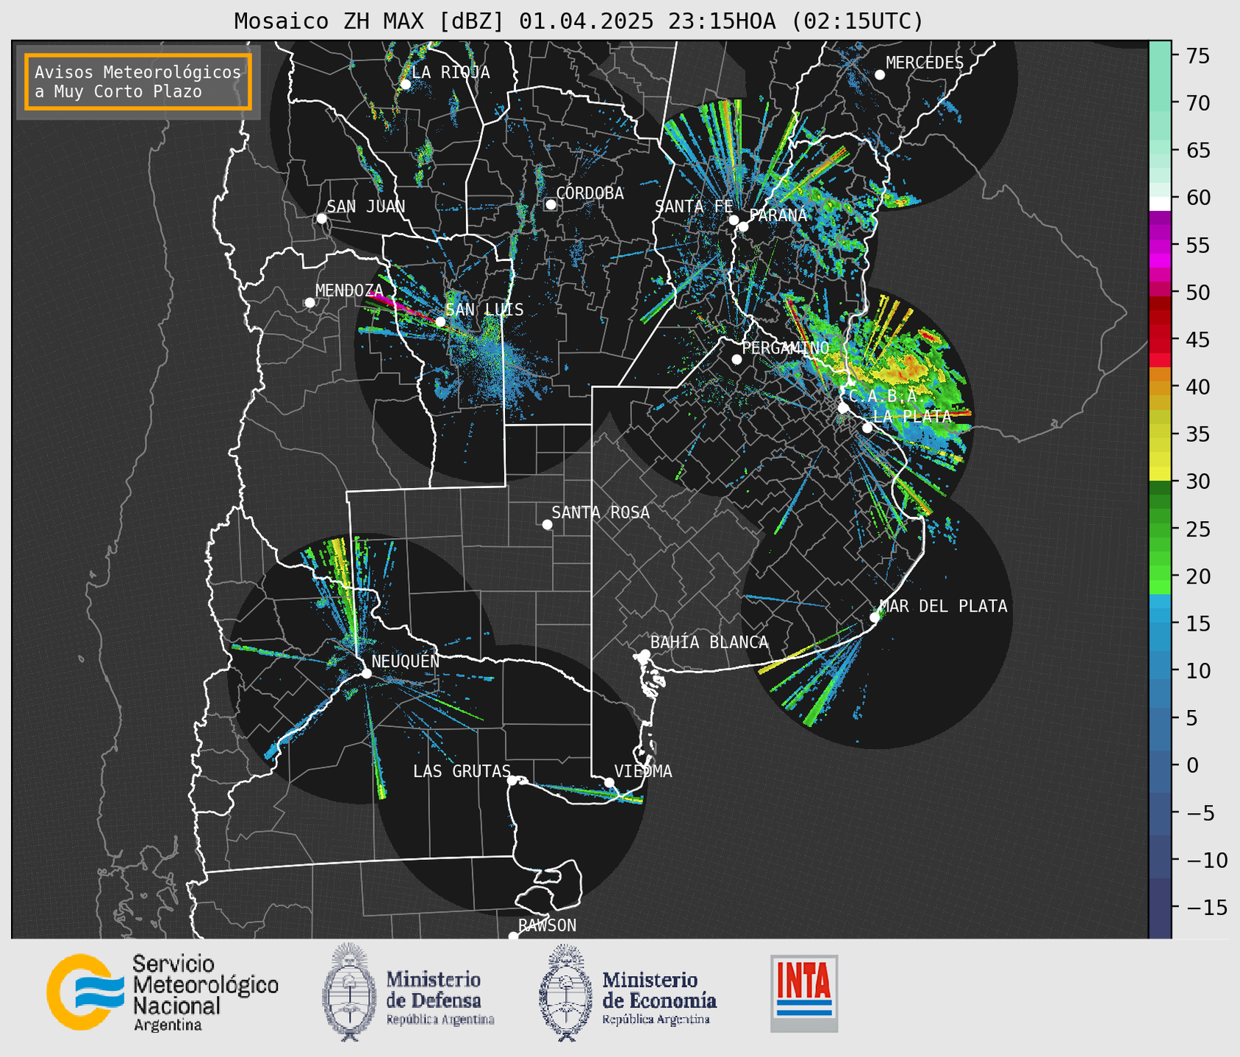Click the CÓRDOBA city label
The height and width of the screenshot is (1057, 1240).
(589, 193)
